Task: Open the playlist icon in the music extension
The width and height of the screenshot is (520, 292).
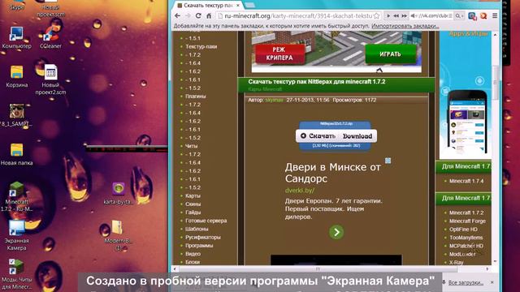Action: pos(450,15)
